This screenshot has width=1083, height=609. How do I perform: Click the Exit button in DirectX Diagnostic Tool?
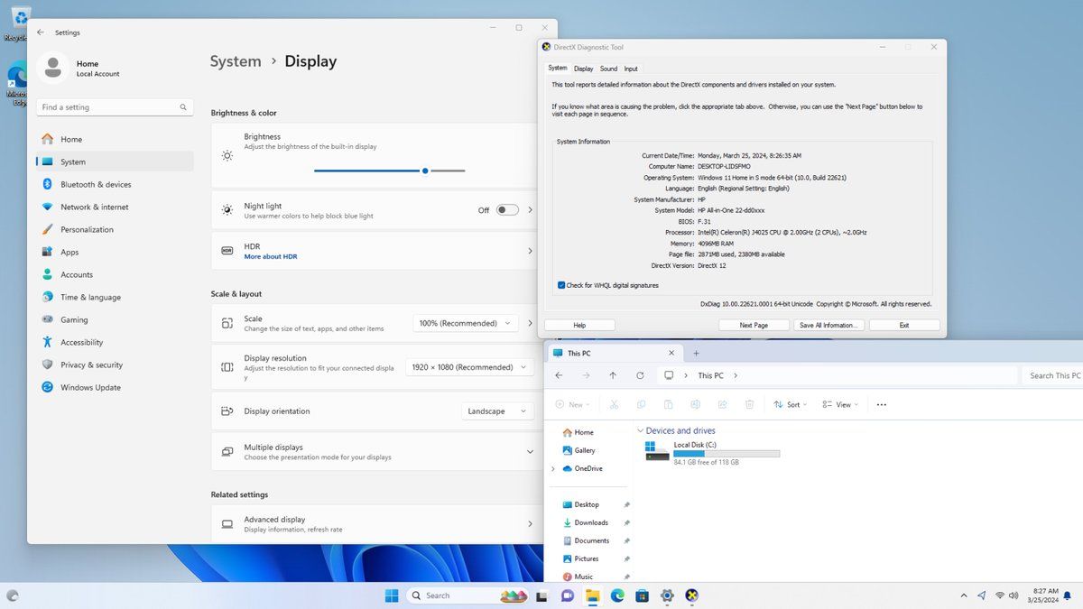click(904, 325)
